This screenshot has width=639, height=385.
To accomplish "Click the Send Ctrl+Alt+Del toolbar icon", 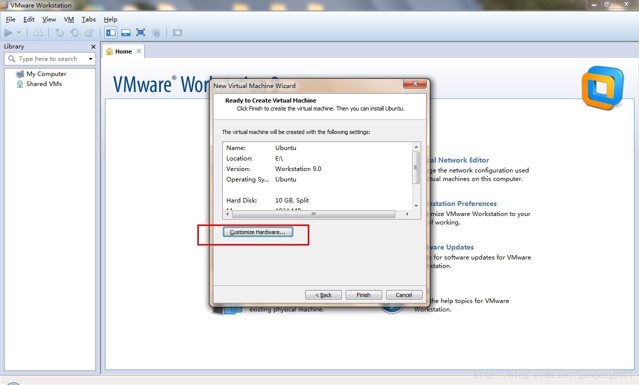I will click(38, 32).
